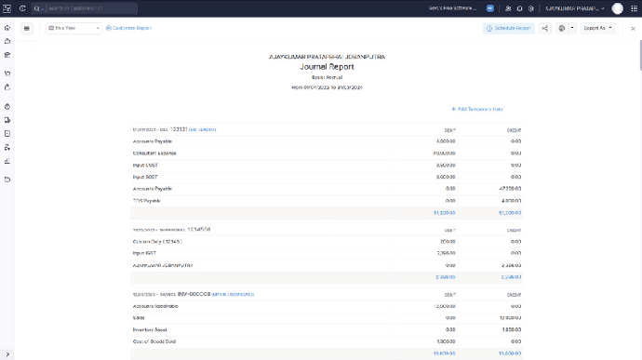This screenshot has height=360, width=642.
Task: Select the Cost of Goods Sold row
Action: (327, 341)
